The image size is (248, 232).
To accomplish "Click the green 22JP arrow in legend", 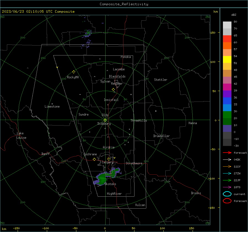I will [x=227, y=180].
